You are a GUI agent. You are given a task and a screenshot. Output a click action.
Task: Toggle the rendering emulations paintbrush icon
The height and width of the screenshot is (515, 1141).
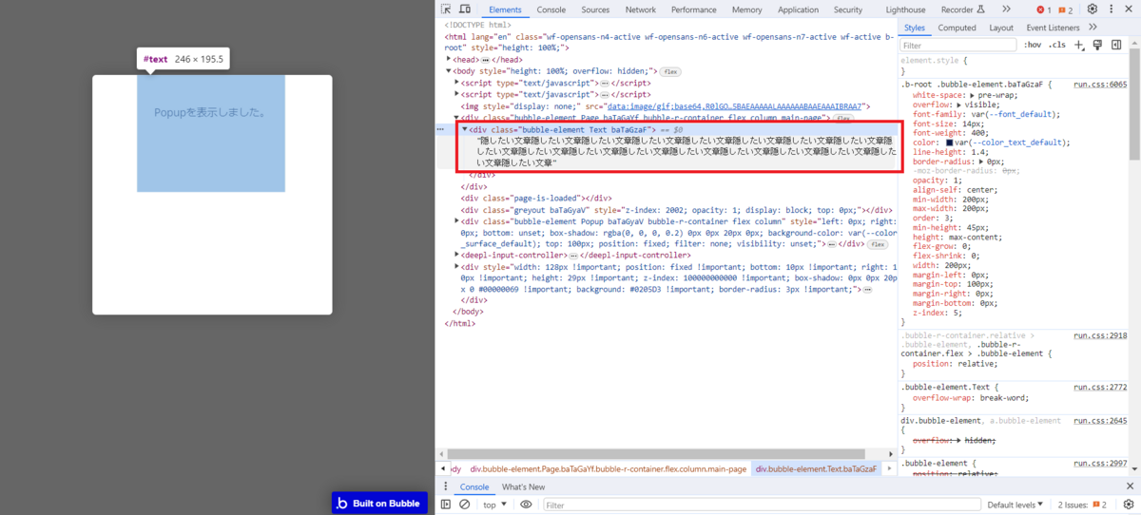click(1097, 45)
